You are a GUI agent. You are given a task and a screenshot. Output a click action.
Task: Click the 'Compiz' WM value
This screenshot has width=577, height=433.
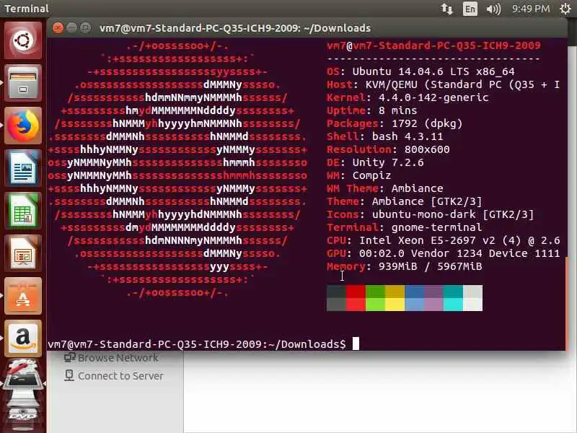click(371, 175)
